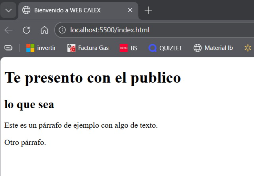254x176 pixels.
Task: Open the stacked-cards sidebar icon
Action: [8, 48]
